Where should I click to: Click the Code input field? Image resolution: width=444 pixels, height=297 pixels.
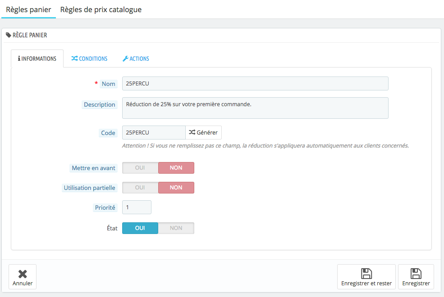coord(154,133)
